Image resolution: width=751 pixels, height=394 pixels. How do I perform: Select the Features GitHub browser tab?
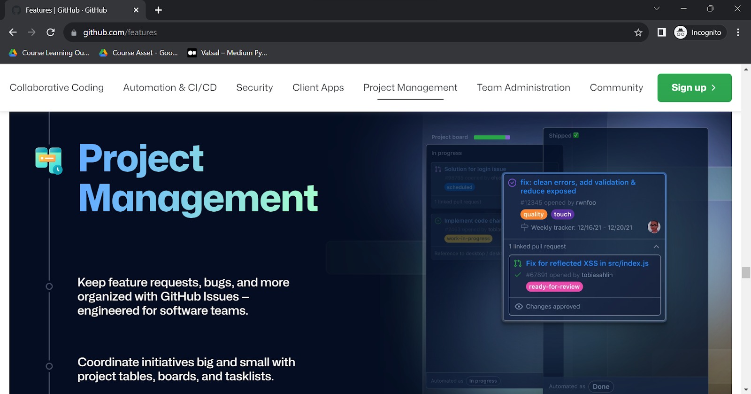pyautogui.click(x=75, y=10)
